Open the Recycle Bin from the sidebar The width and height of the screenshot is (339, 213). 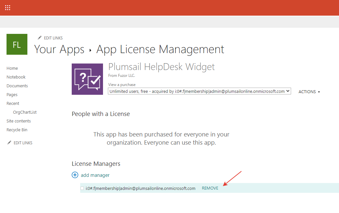[x=17, y=130]
